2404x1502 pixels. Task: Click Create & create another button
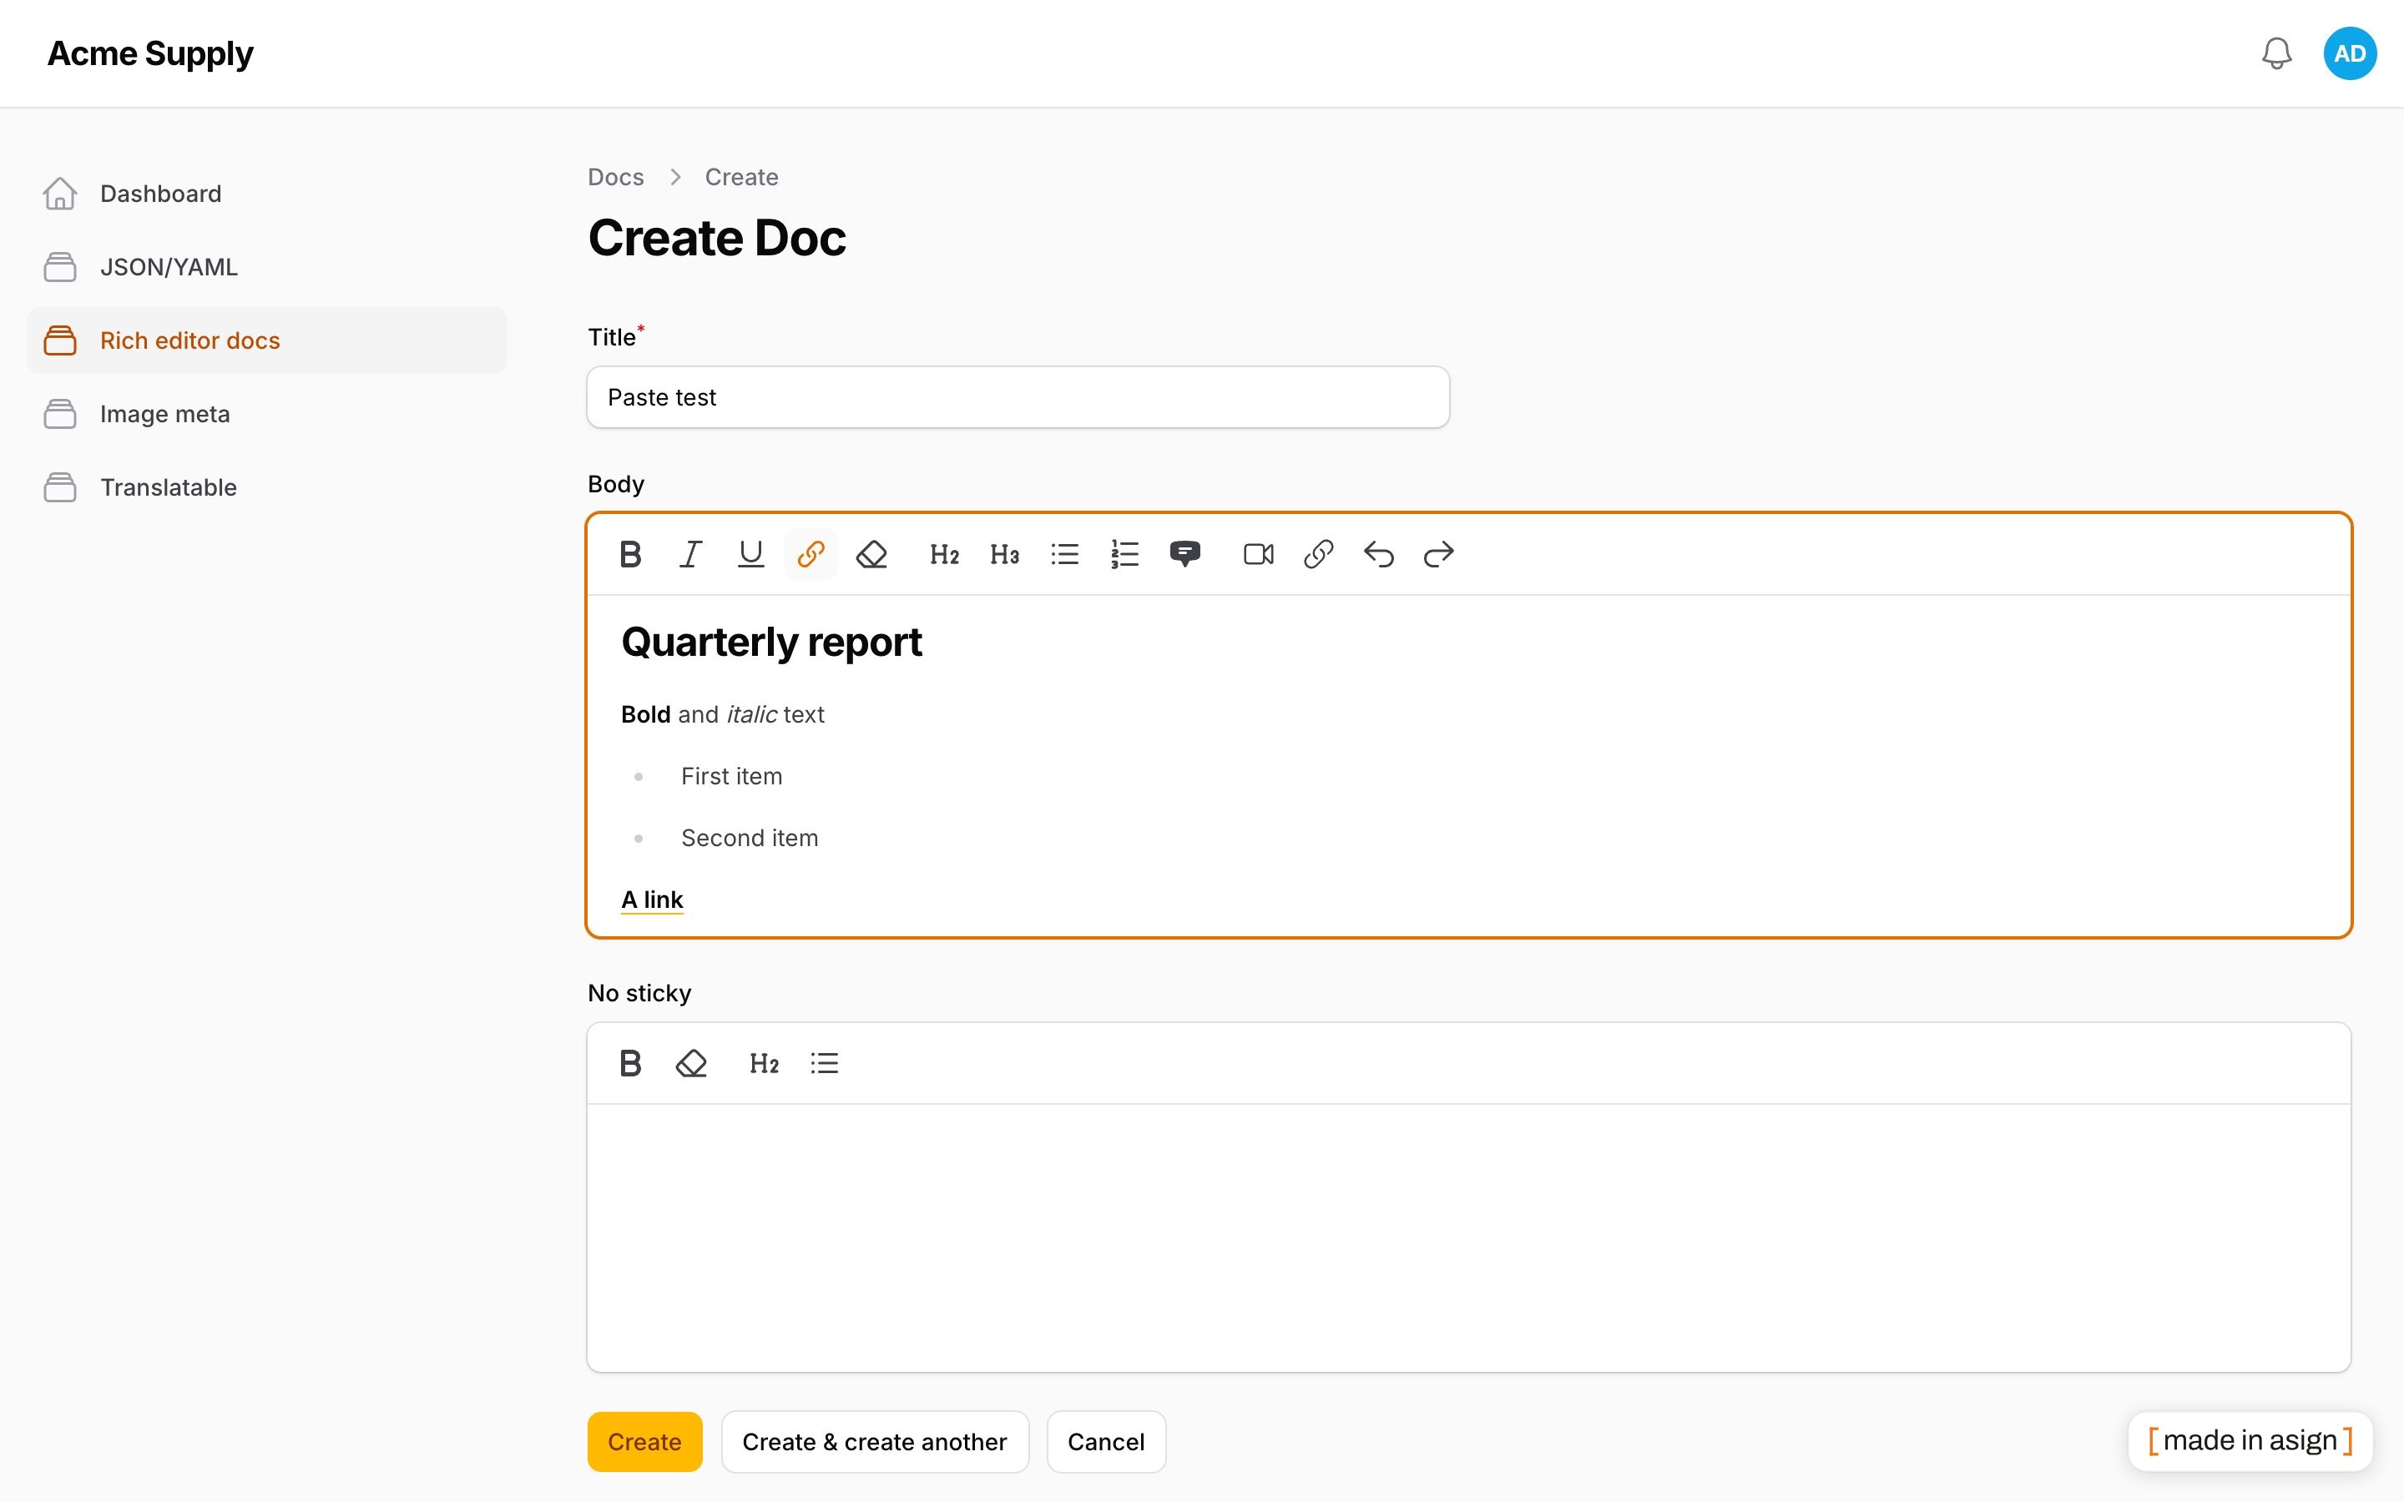874,1441
